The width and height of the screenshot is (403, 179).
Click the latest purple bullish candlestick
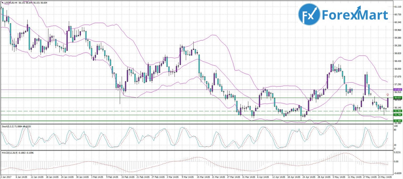[388, 103]
